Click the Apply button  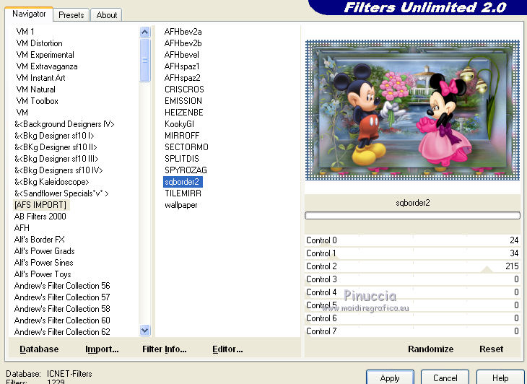coord(390,378)
